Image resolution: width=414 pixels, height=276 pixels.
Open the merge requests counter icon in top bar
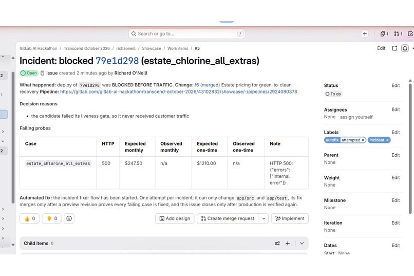click(398, 34)
